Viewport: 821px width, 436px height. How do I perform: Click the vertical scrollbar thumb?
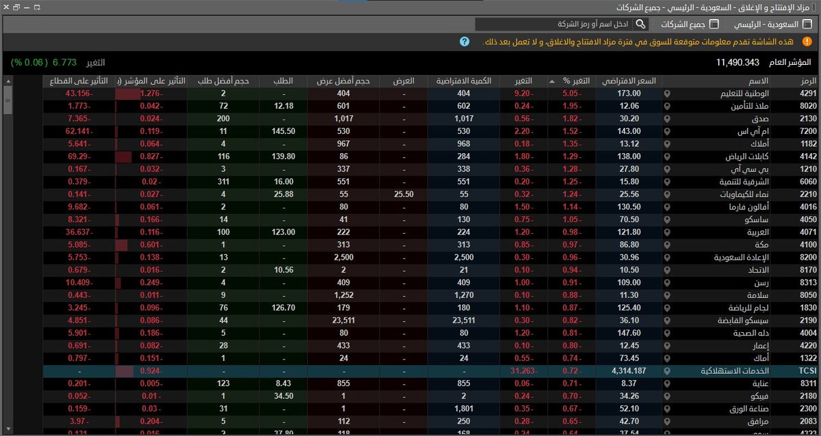8,100
